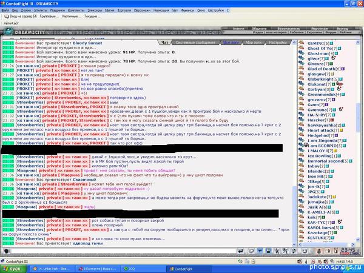Open the Текущие ... toolbar dropdown
This screenshot has width=364, height=273.
point(92,16)
